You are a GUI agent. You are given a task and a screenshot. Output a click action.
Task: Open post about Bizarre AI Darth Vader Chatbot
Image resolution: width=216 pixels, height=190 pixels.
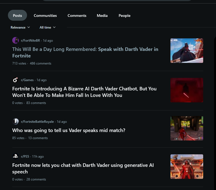[84, 92]
